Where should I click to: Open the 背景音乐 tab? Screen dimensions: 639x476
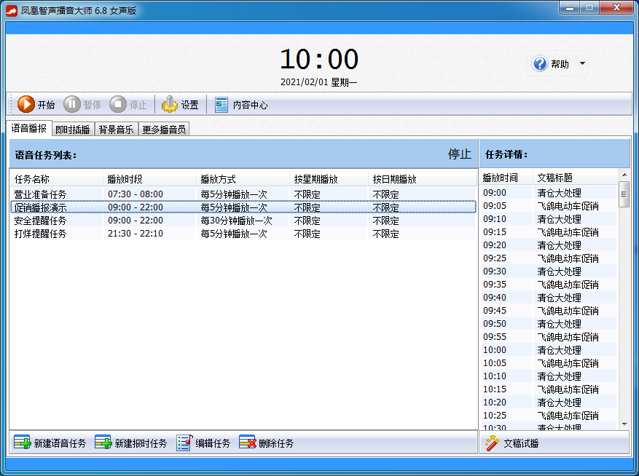116,130
